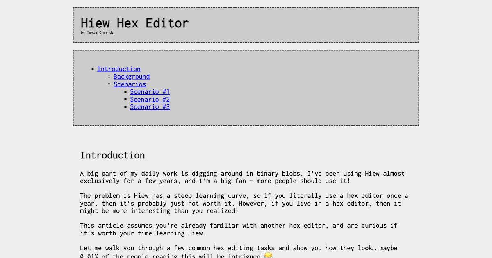Viewport: 492px width, 258px height.
Task: Click the laughing emoji in the last paragraph
Action: [x=268, y=255]
